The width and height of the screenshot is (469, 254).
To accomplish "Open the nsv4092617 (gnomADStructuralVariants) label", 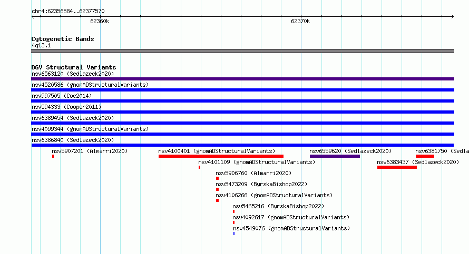I will (x=291, y=217).
